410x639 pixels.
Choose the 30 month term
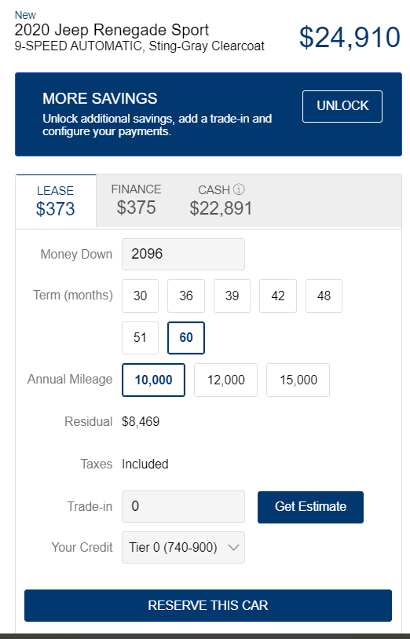point(140,296)
